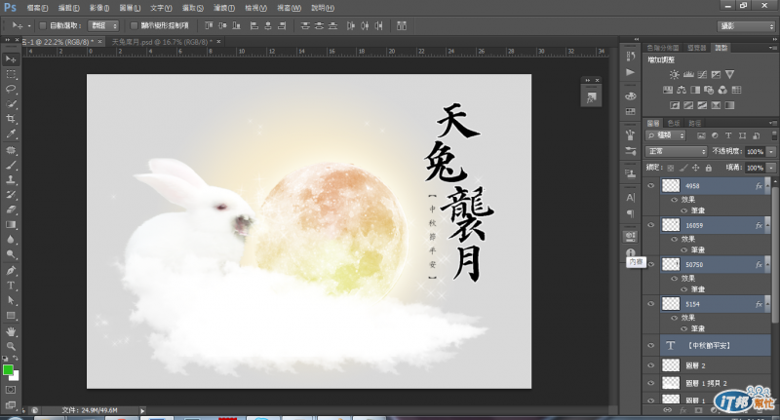Image resolution: width=780 pixels, height=420 pixels.
Task: Select the Pen tool
Action: [x=11, y=271]
